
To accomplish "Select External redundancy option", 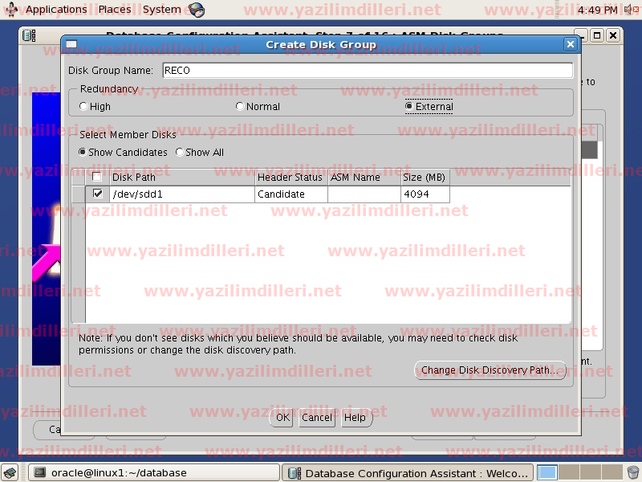I will coord(409,106).
